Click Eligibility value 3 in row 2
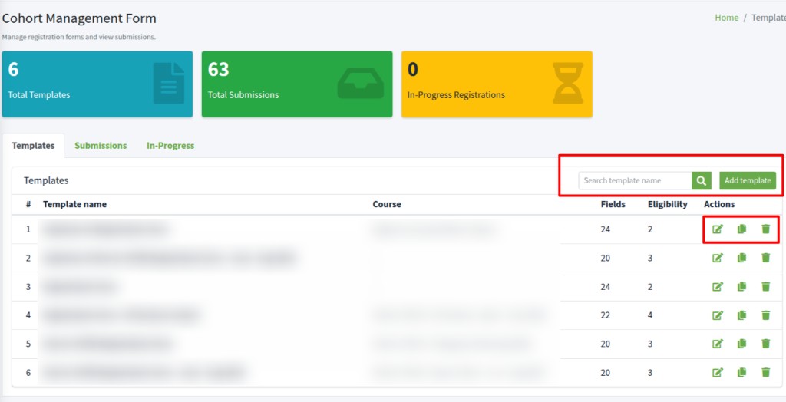 (650, 258)
